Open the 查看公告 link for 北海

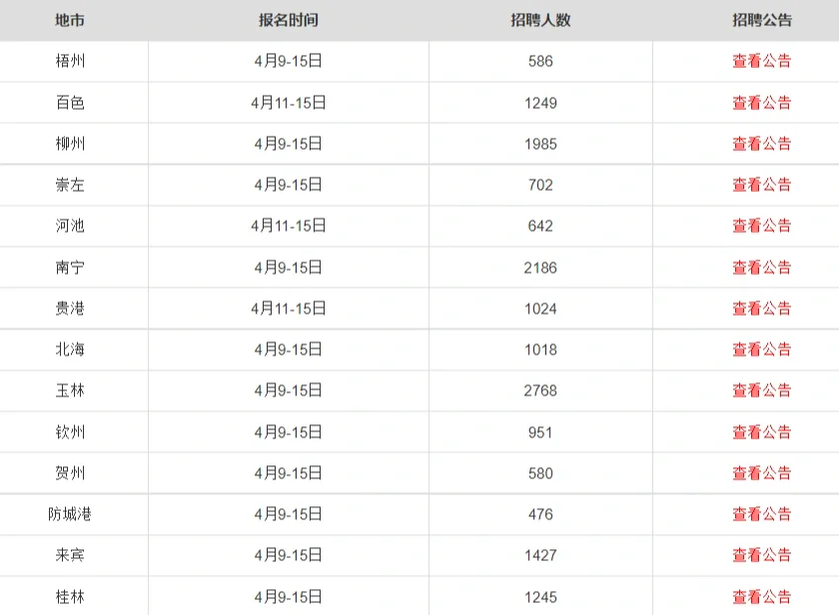[761, 349]
